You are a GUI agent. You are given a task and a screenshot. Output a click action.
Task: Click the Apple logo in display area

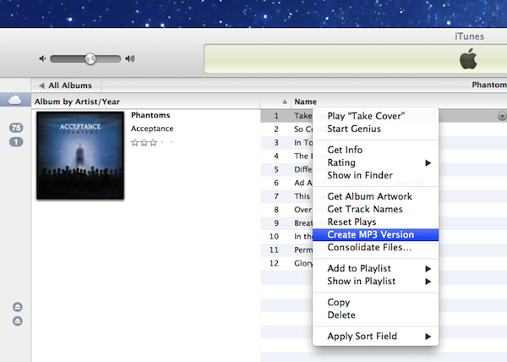468,59
